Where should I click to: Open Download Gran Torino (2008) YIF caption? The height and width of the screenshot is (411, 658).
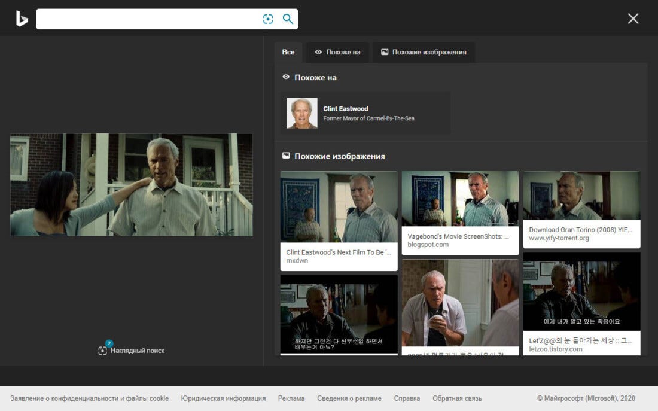pos(580,230)
